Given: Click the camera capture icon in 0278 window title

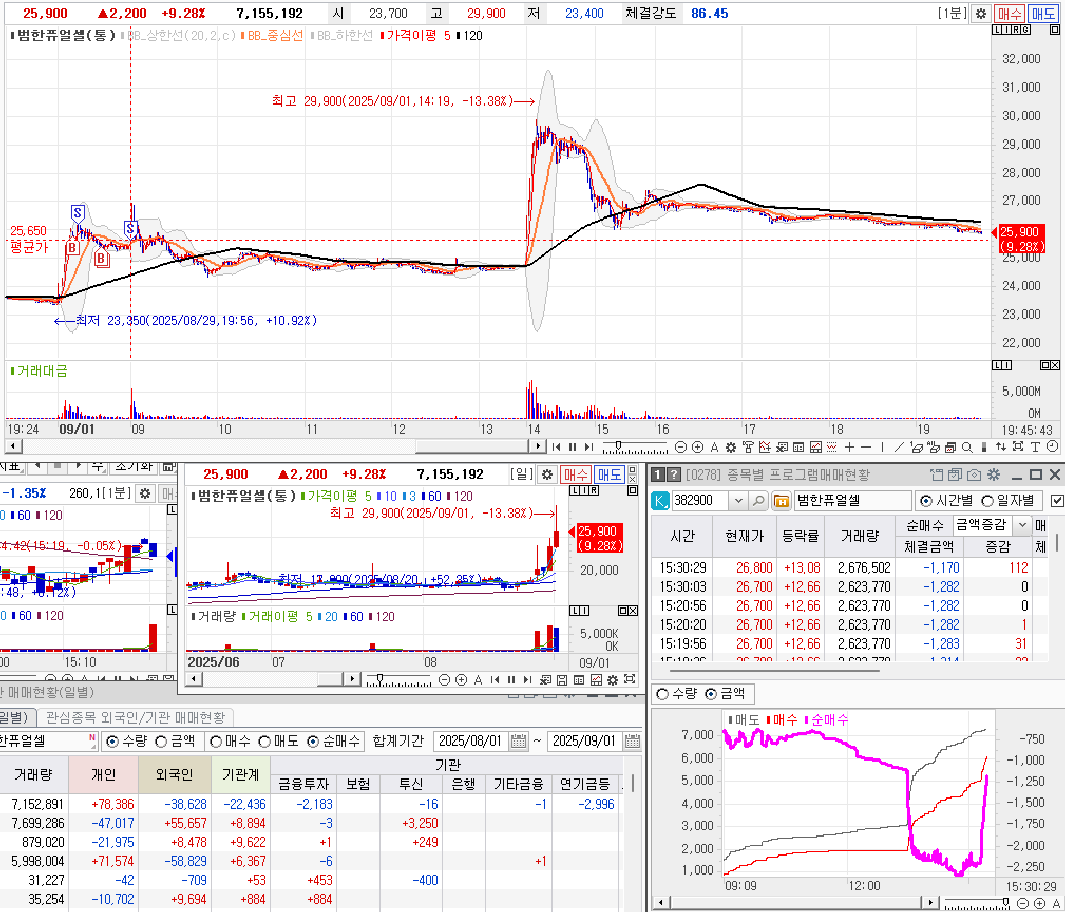Looking at the screenshot, I should tap(974, 474).
